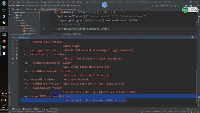
Task: Open the File menu
Action: (14, 2)
